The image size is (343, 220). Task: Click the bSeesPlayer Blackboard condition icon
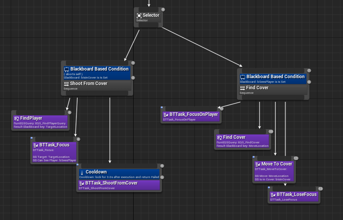(242, 77)
